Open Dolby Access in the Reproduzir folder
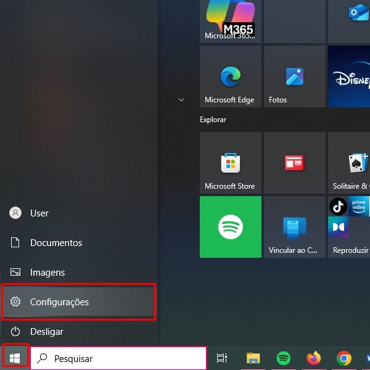Viewport: 370px width, 370px height. [338, 227]
